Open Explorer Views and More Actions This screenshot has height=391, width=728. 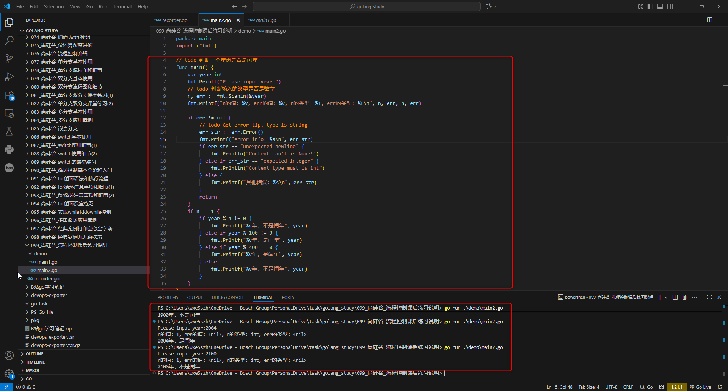coord(141,20)
